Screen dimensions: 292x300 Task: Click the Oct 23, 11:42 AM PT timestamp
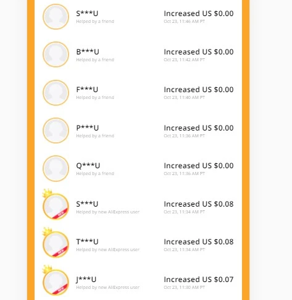pyautogui.click(x=184, y=59)
